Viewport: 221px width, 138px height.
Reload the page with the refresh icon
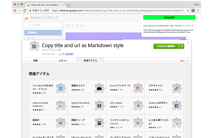pyautogui.click(x=25, y=11)
